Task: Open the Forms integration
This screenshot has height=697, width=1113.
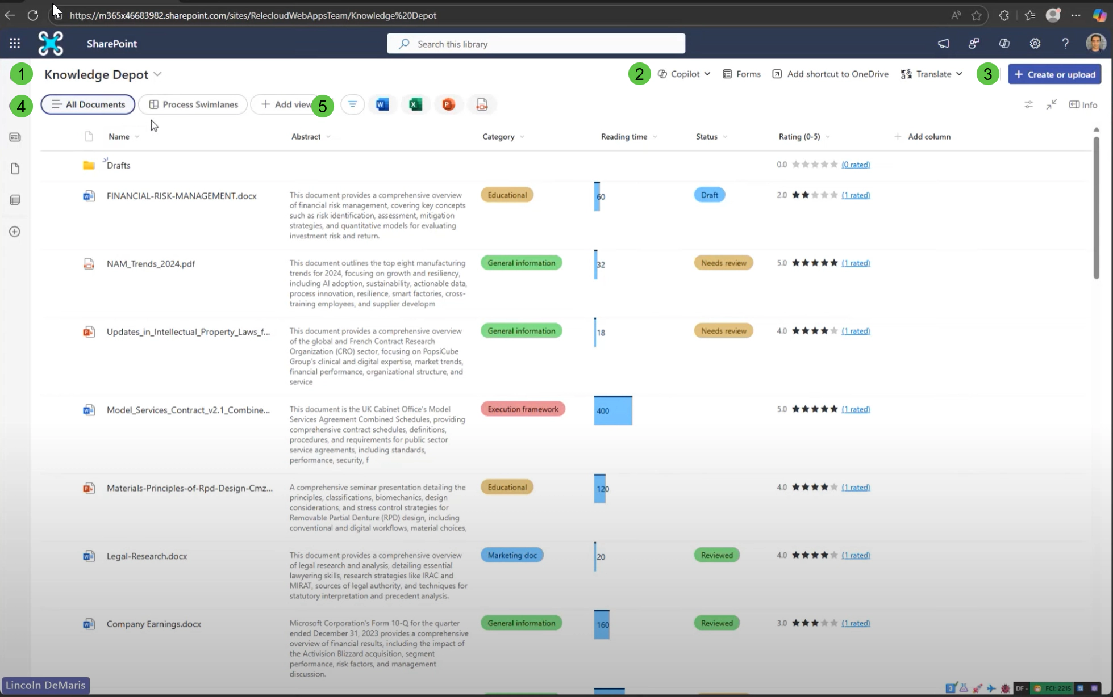Action: point(741,74)
